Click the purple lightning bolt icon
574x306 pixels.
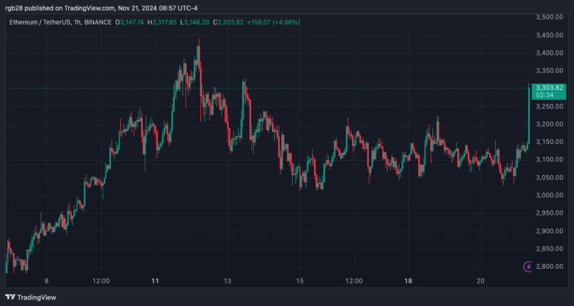pyautogui.click(x=529, y=267)
